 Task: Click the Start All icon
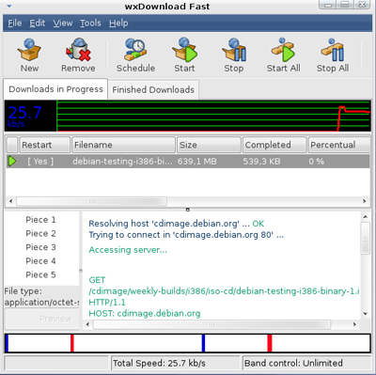coord(283,50)
